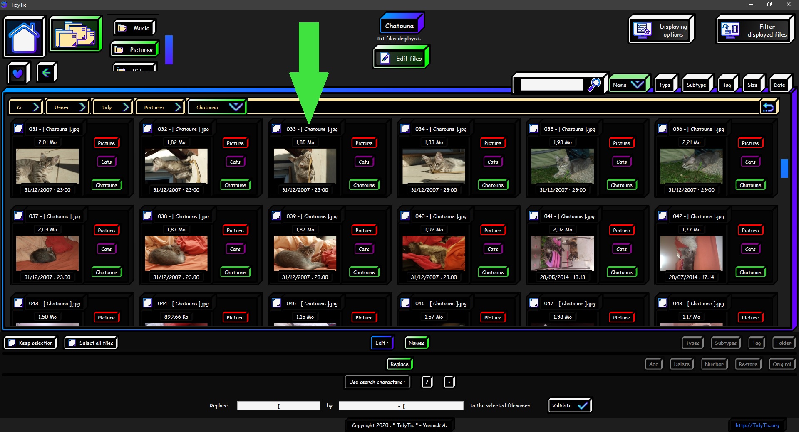Open the Pictures folder shortcut
Viewport: 799px width, 432px height.
coord(135,49)
